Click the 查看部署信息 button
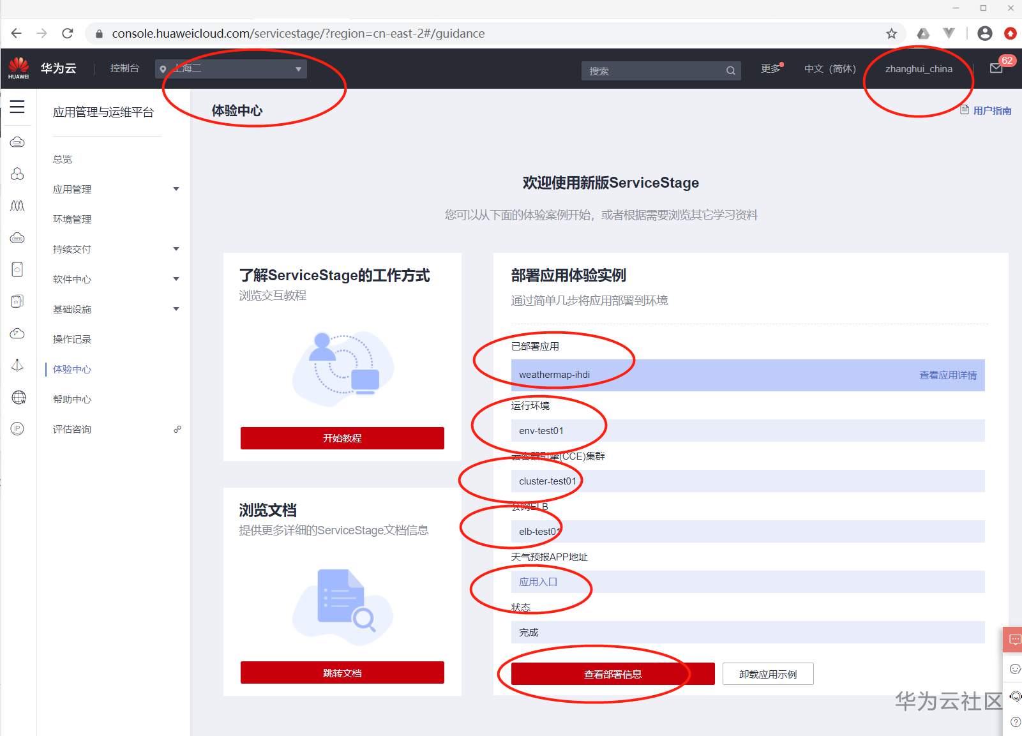 point(613,674)
